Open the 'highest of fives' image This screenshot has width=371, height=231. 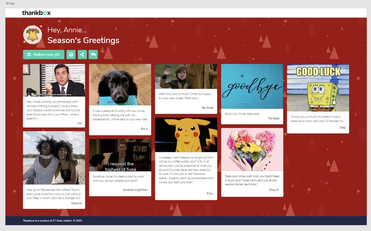pos(120,155)
